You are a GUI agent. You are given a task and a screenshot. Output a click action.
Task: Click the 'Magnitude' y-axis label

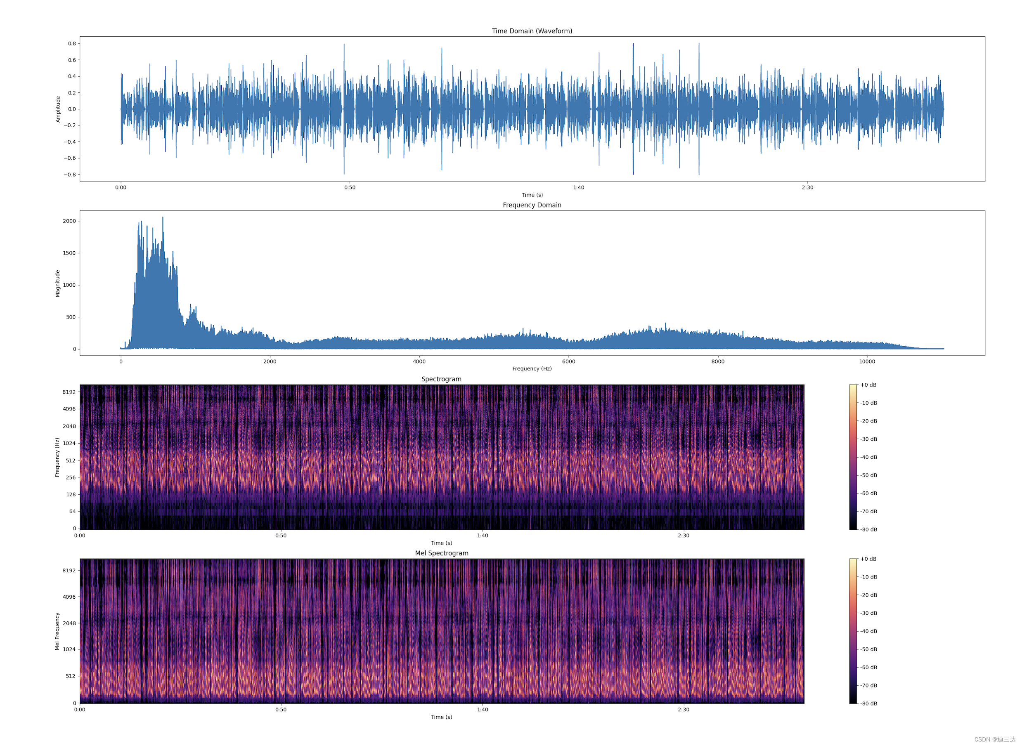pyautogui.click(x=58, y=283)
